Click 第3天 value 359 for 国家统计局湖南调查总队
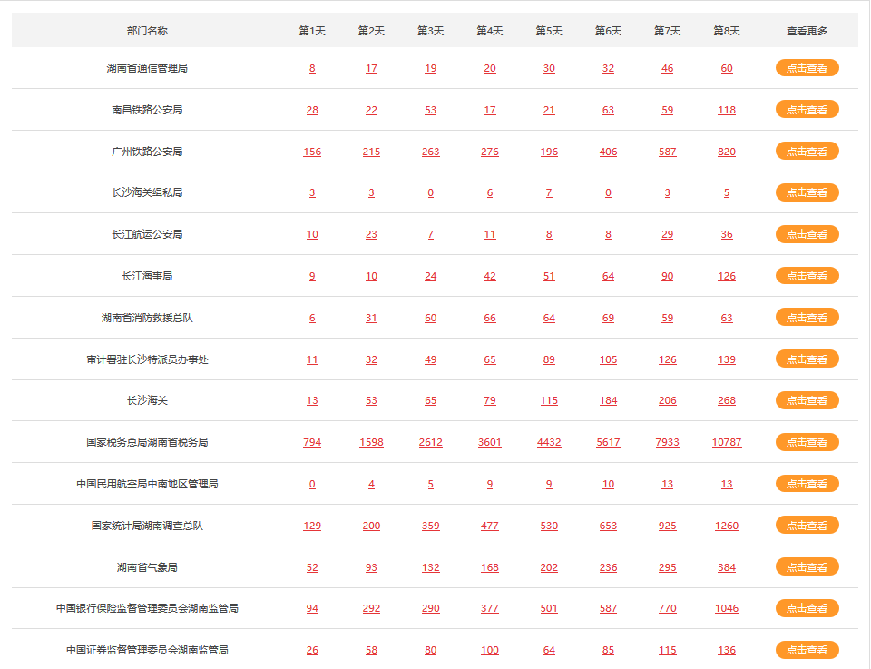Image resolution: width=871 pixels, height=669 pixels. click(430, 526)
